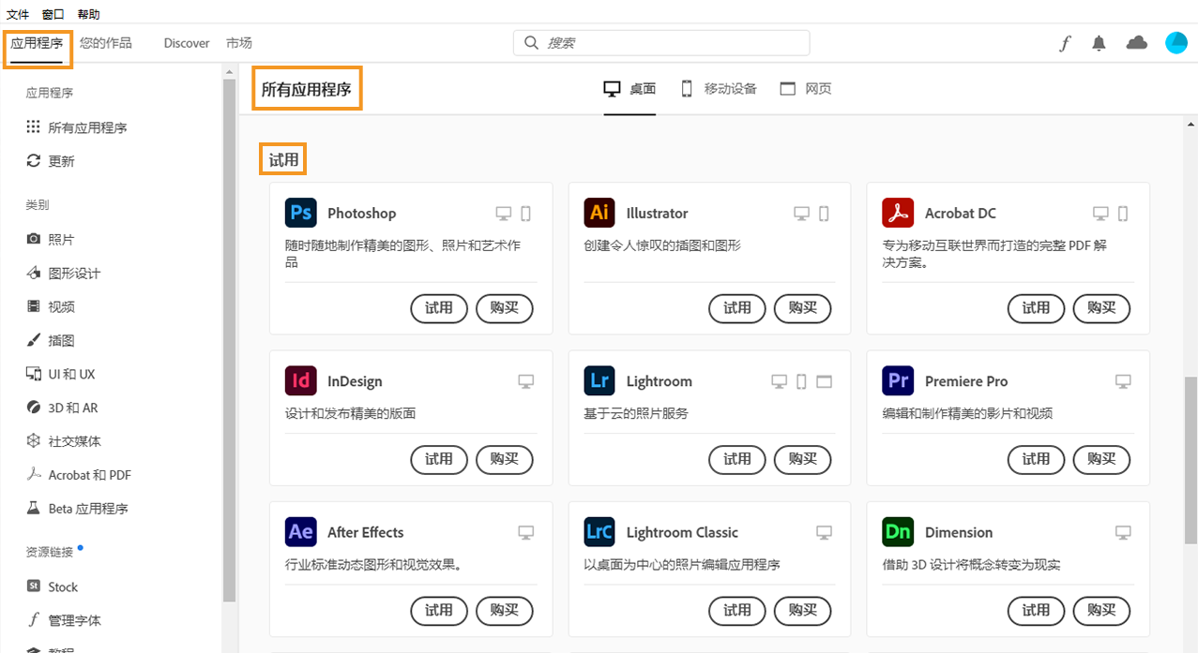Image resolution: width=1198 pixels, height=653 pixels.
Task: Click 试用 for Lightroom
Action: point(737,460)
